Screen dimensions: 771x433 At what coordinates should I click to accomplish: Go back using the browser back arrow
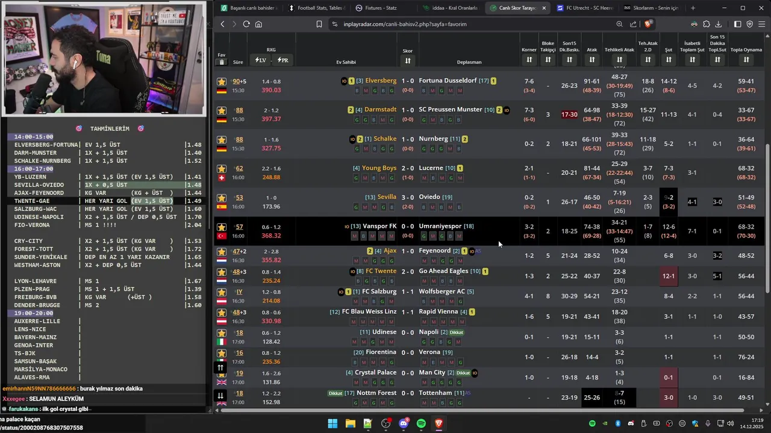tap(222, 24)
